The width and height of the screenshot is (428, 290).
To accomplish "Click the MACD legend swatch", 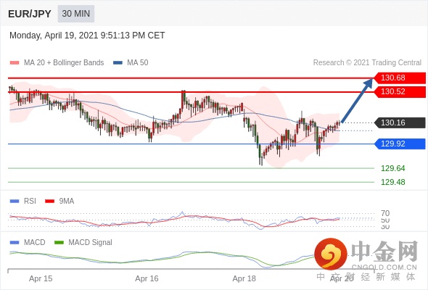I will pyautogui.click(x=15, y=243).
